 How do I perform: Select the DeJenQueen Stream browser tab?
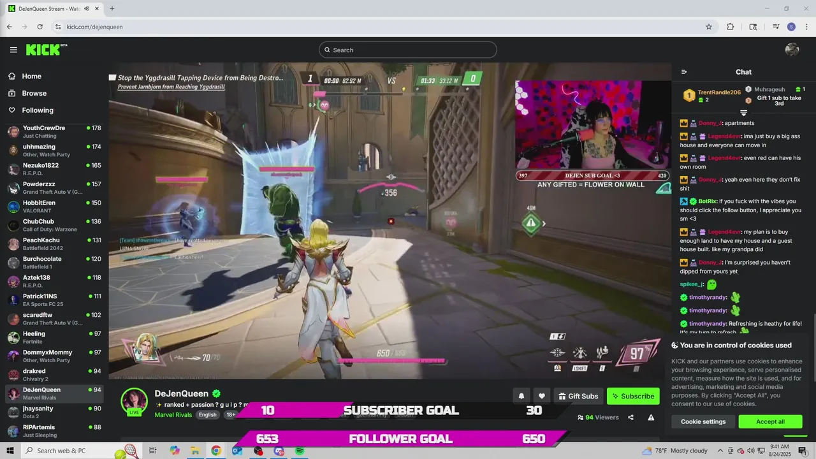(54, 9)
